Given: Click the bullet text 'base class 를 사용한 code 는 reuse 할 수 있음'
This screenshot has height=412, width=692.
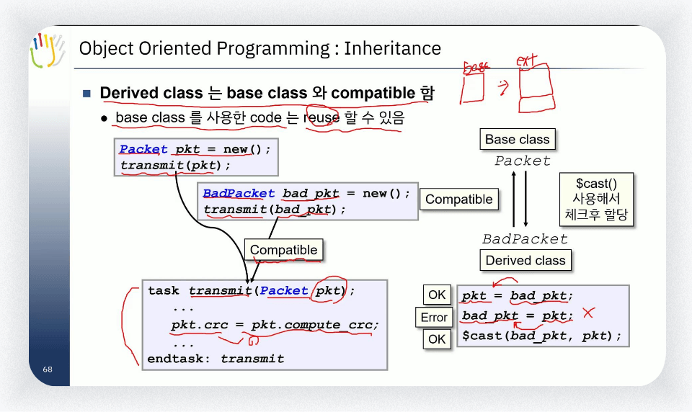Looking at the screenshot, I should click(x=260, y=118).
